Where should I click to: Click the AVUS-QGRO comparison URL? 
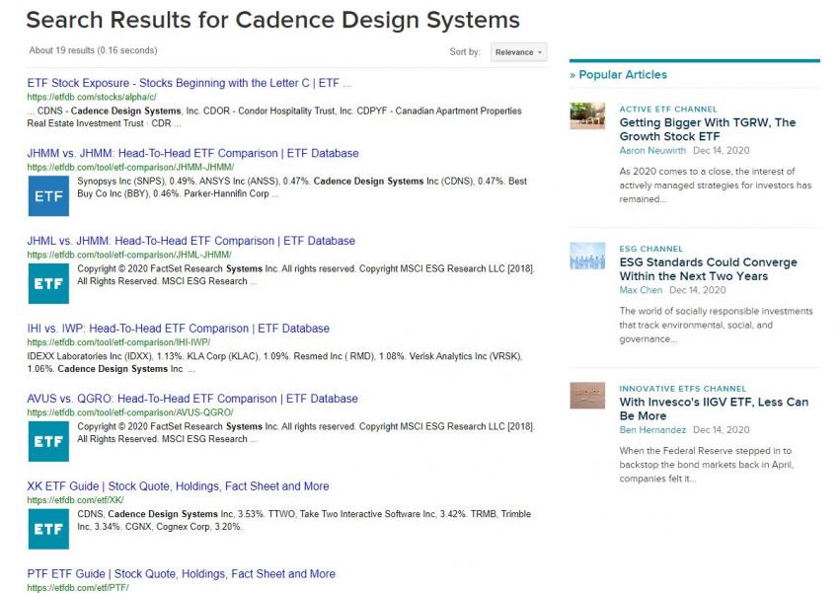(130, 412)
